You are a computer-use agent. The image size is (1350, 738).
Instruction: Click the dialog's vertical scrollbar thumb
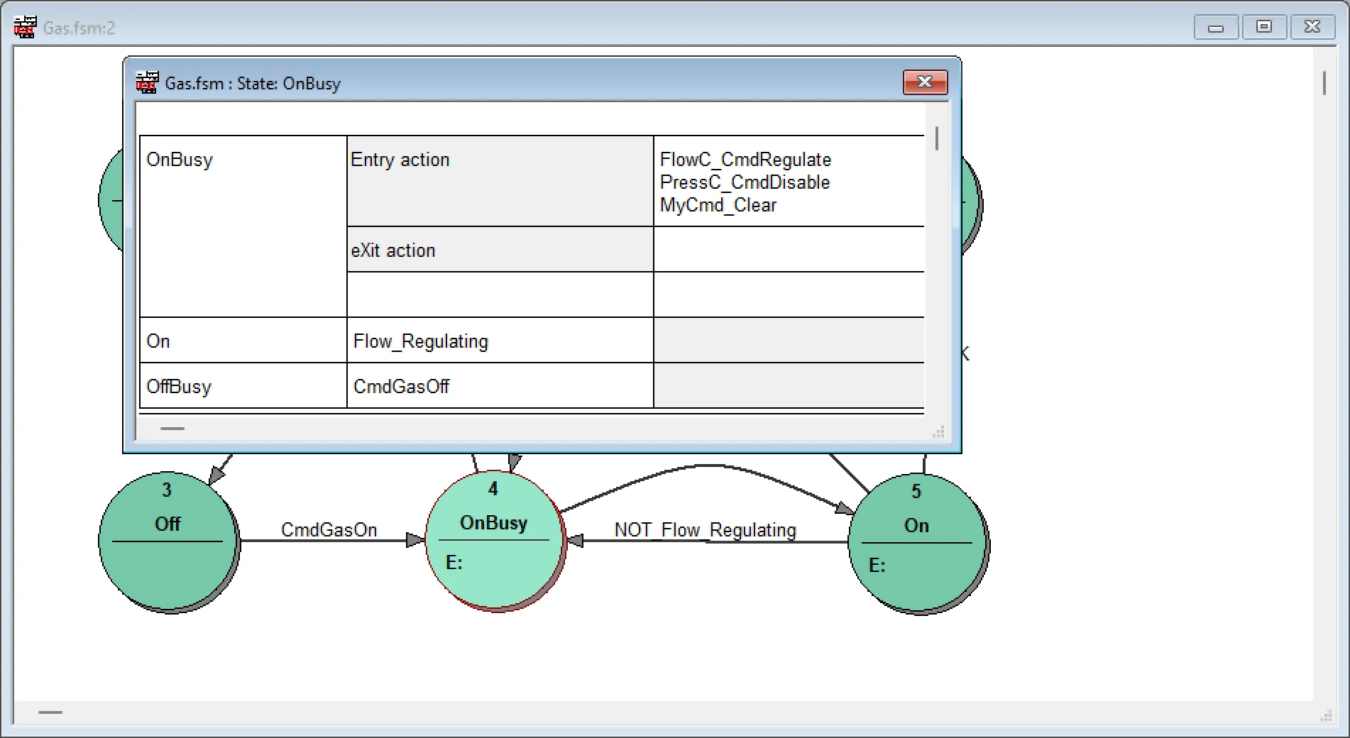[937, 138]
